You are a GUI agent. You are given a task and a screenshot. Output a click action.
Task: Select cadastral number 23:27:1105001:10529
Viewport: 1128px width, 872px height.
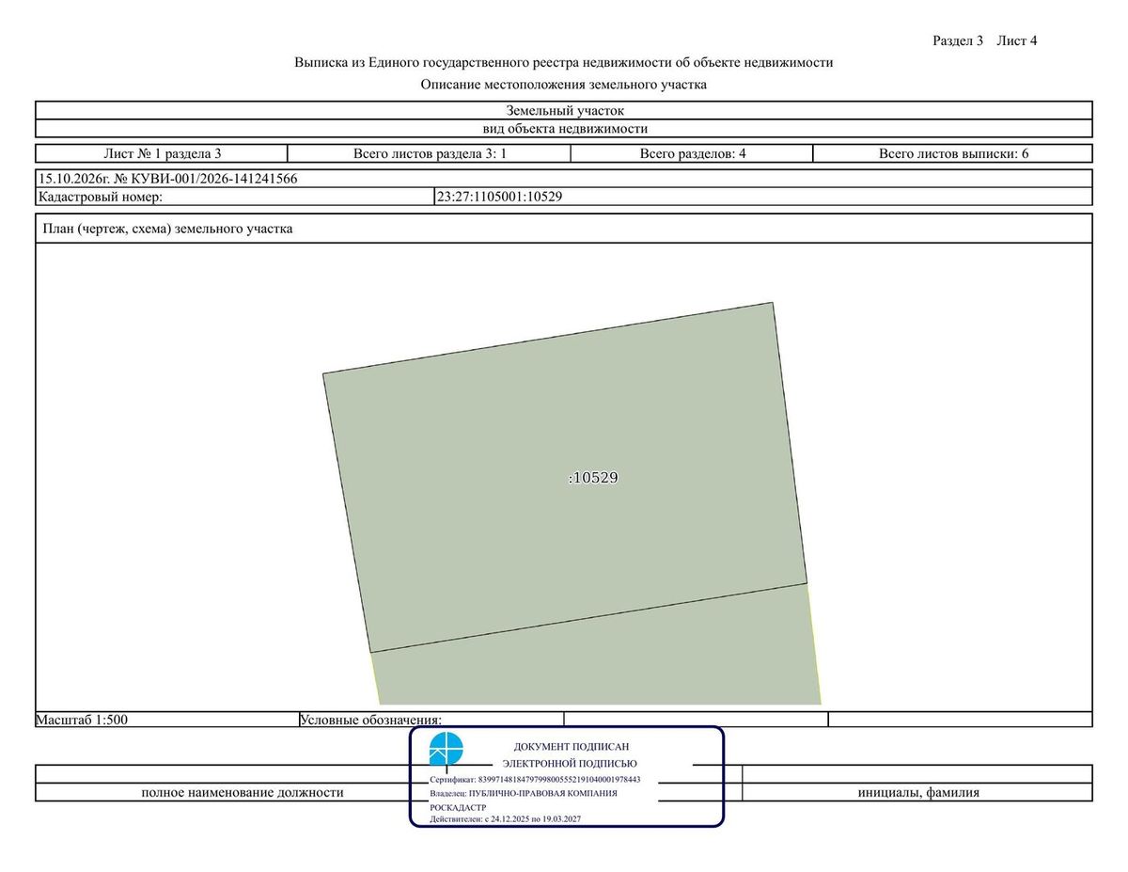pos(500,197)
